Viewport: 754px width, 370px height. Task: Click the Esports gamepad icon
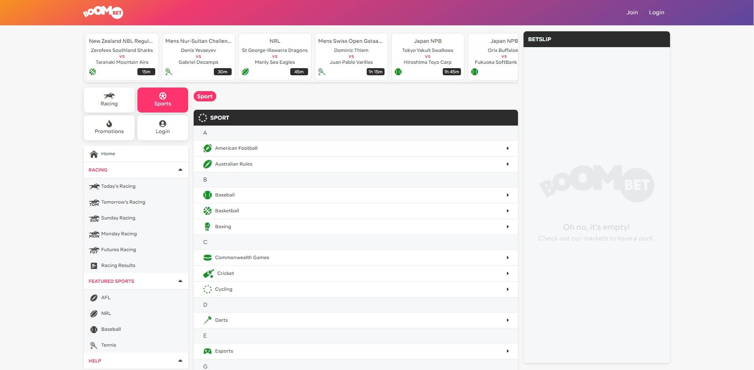tap(207, 351)
